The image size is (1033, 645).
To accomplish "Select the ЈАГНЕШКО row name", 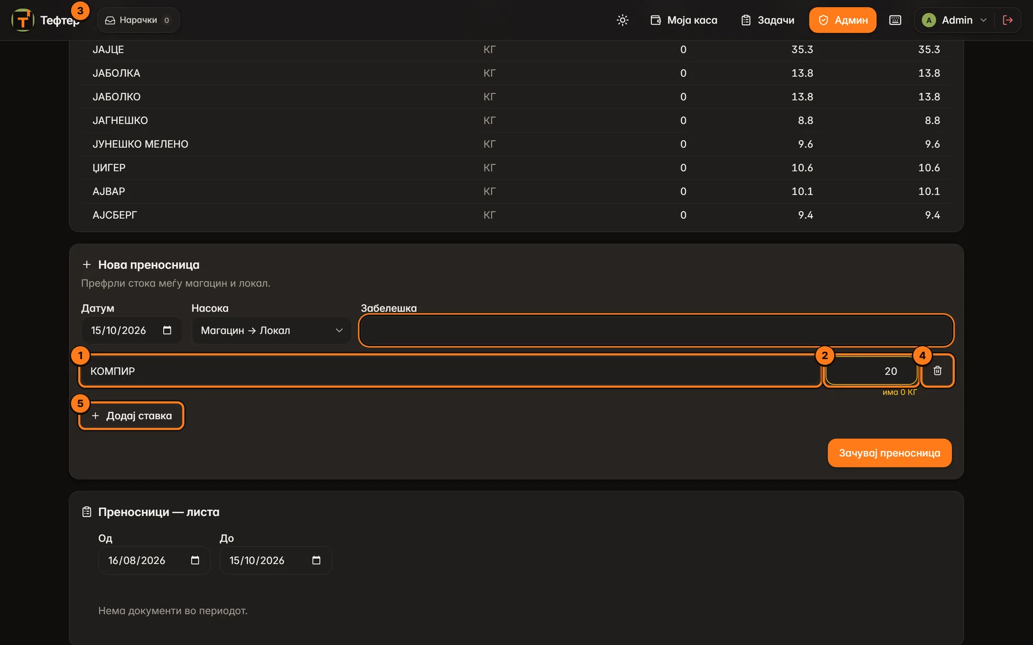I will [x=120, y=121].
